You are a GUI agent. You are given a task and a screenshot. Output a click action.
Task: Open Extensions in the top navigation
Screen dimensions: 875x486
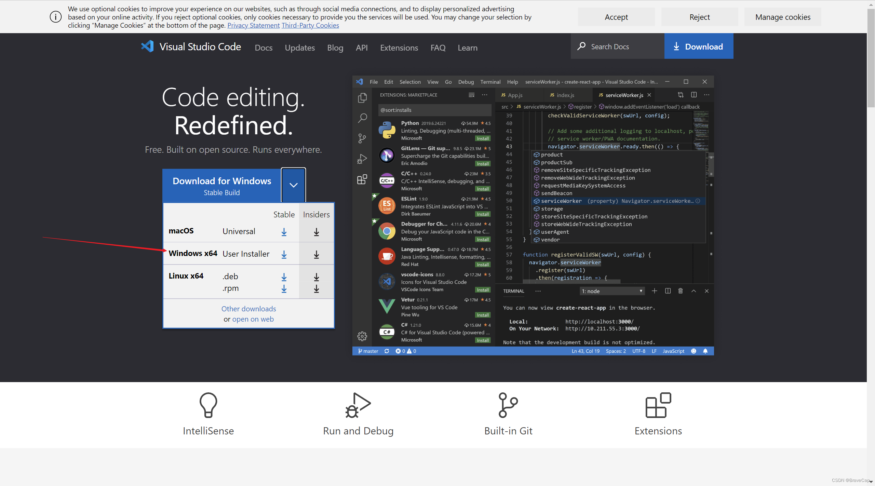point(399,48)
